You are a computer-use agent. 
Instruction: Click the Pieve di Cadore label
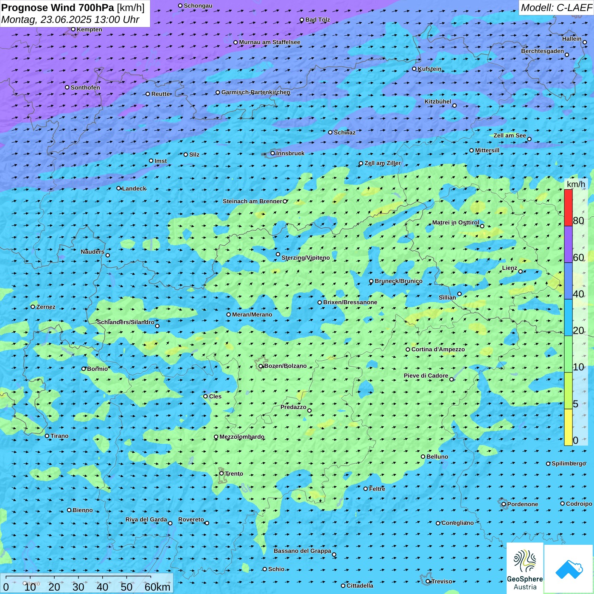coord(426,375)
